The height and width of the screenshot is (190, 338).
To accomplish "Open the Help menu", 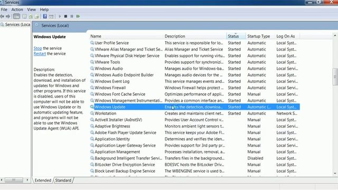I will [x=44, y=9].
